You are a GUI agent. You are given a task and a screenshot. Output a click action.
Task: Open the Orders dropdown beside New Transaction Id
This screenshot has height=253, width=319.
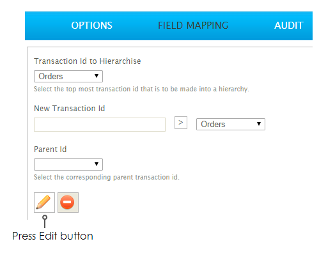[231, 124]
